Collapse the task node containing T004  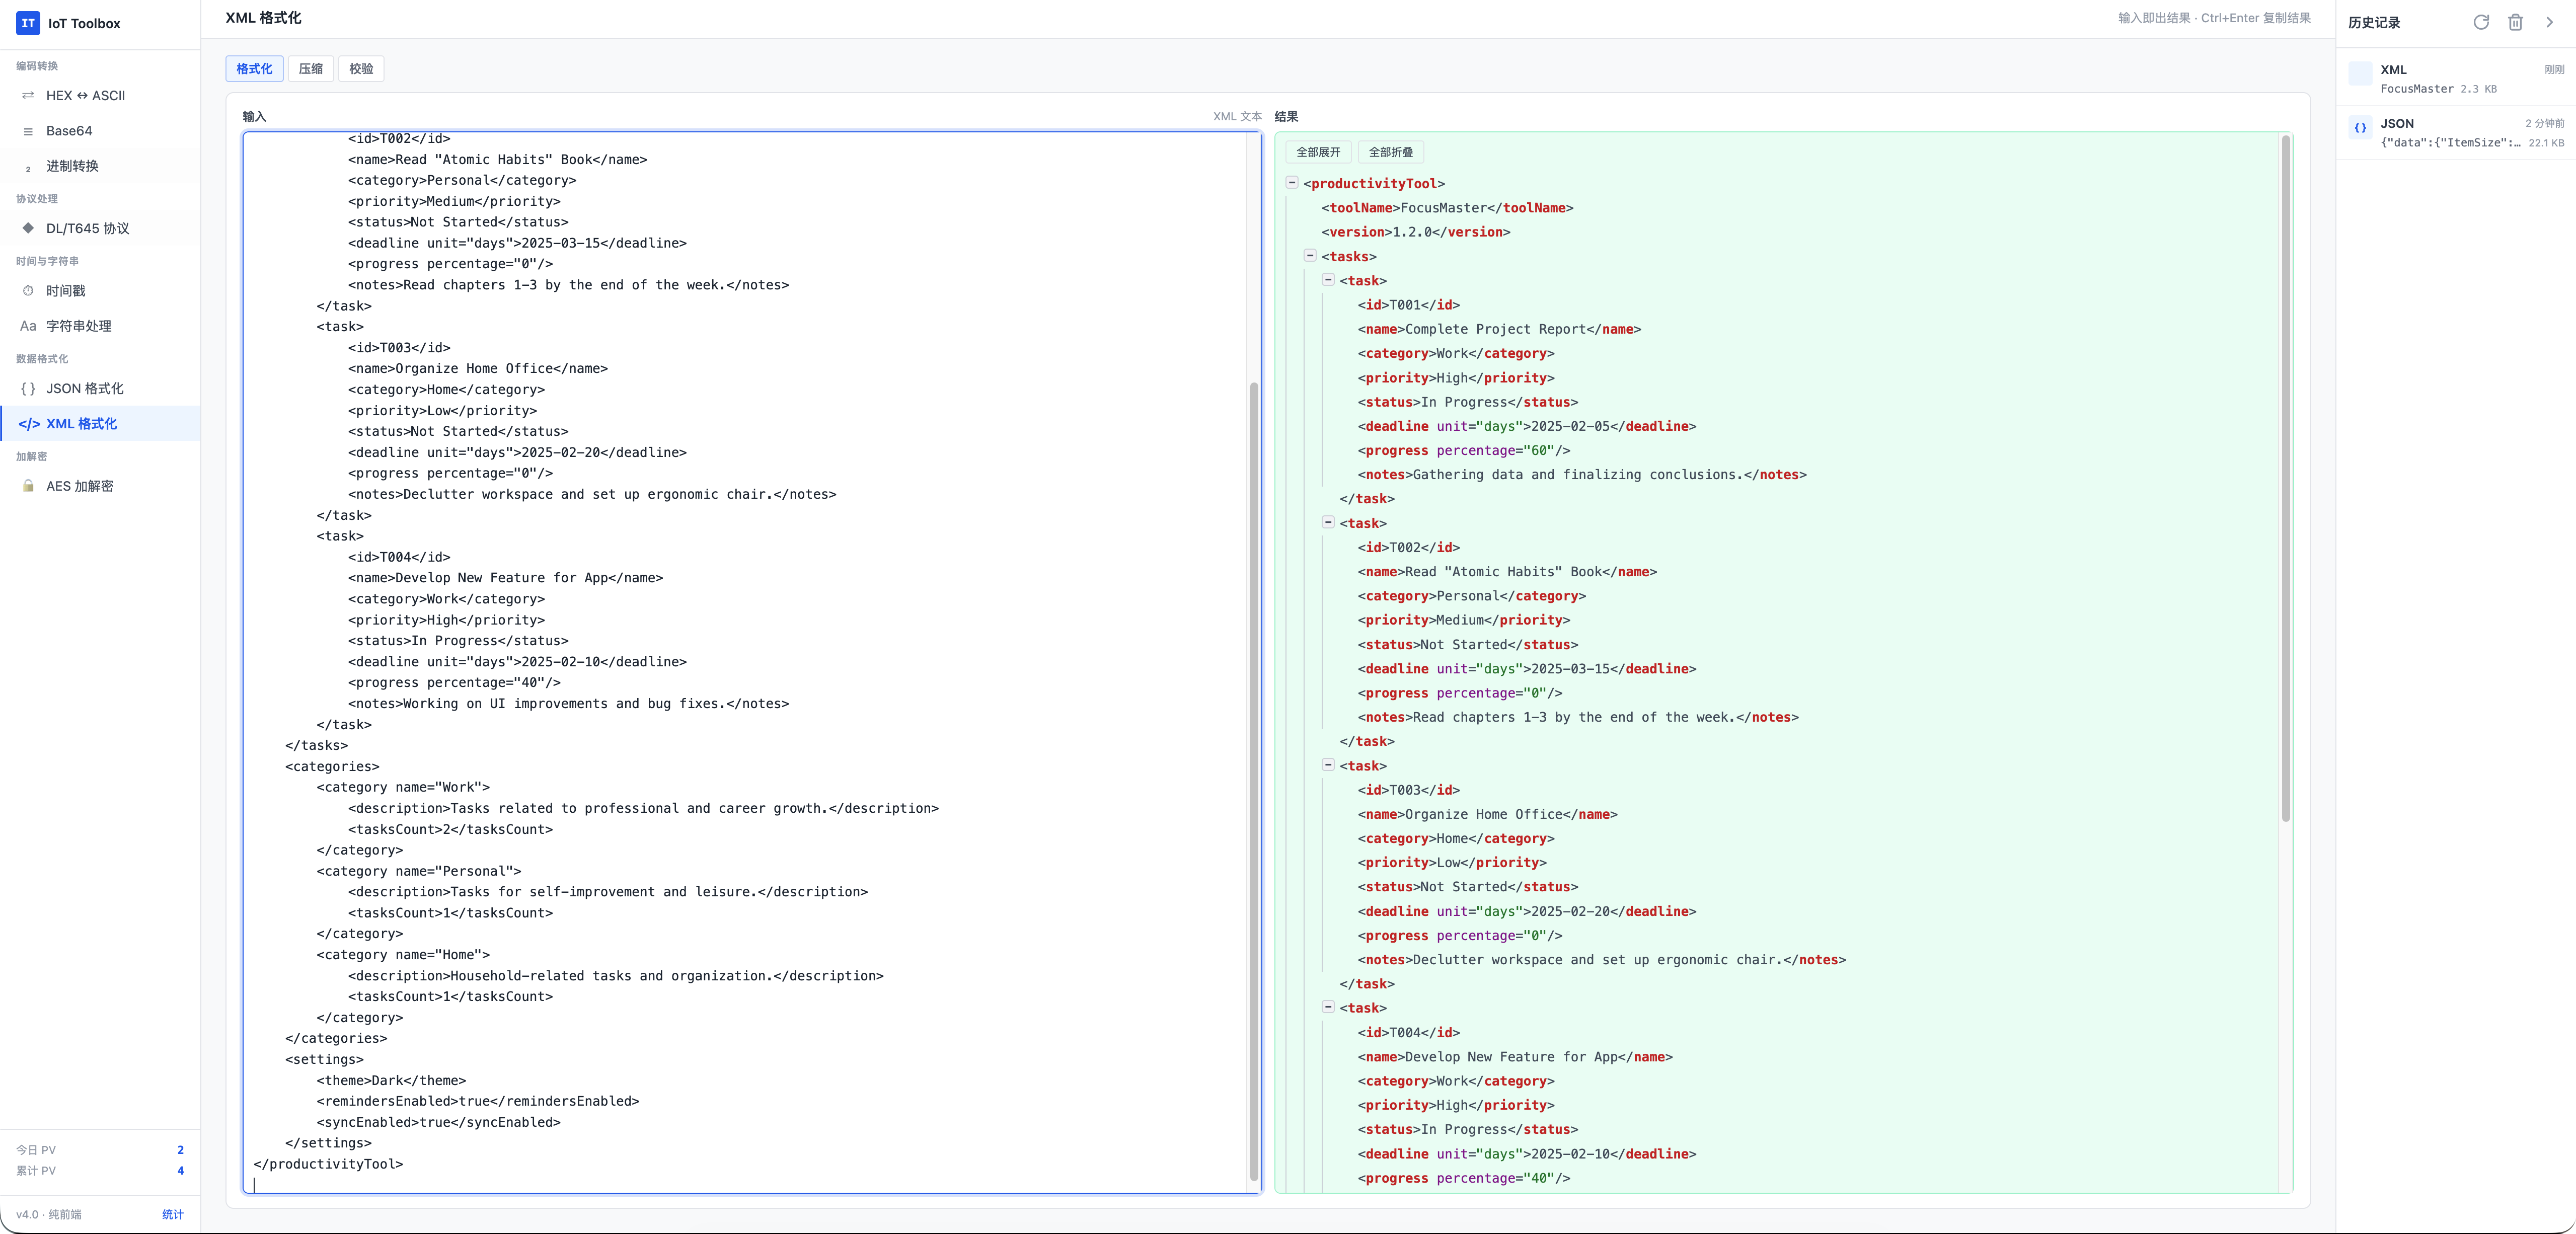(x=1328, y=1008)
